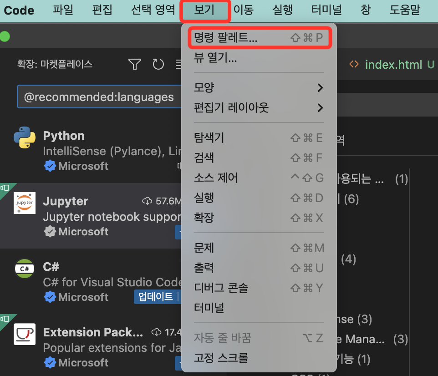Viewport: 438px width, 376px height.
Task: Click the extensions search field
Action: coord(99,97)
